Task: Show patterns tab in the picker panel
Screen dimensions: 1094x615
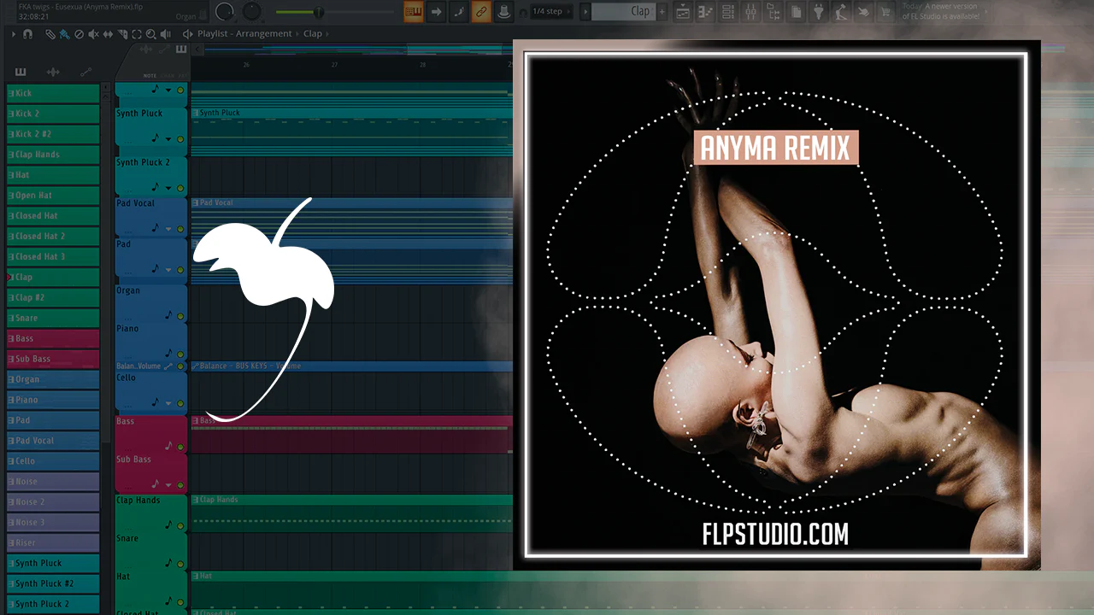Action: coord(21,72)
